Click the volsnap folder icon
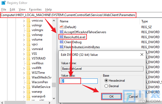Viewport: 162px width, 104px height. tap(28, 35)
